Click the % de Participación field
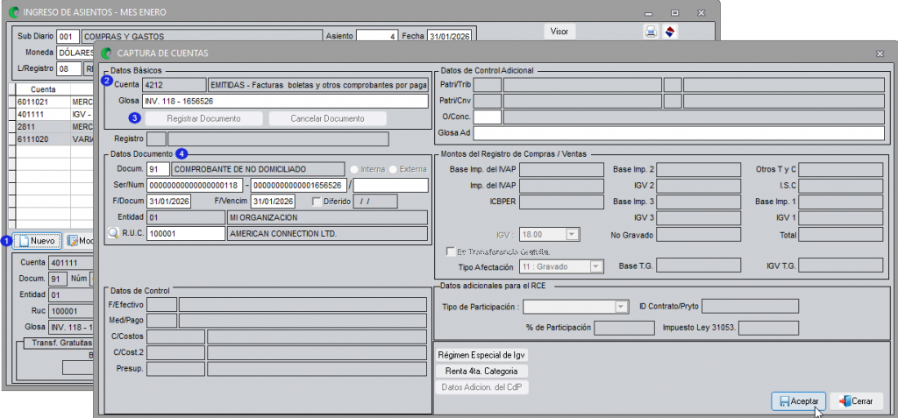898x418 pixels. tap(624, 328)
